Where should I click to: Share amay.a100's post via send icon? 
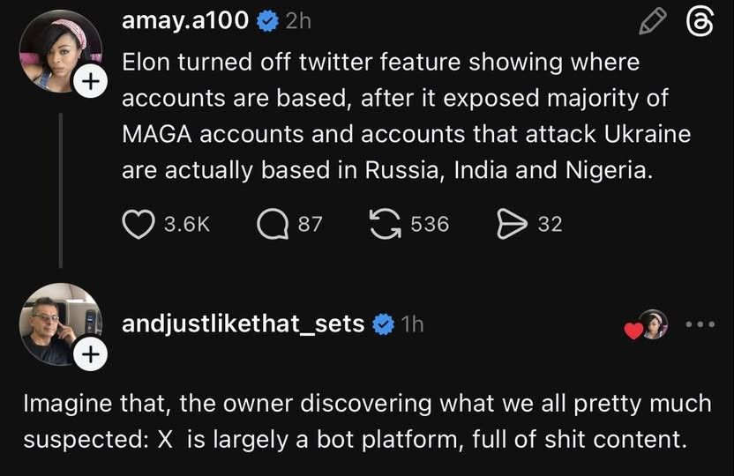pyautogui.click(x=512, y=225)
